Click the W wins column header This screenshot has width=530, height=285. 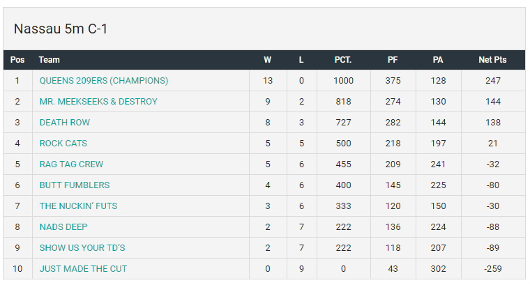[x=268, y=60]
